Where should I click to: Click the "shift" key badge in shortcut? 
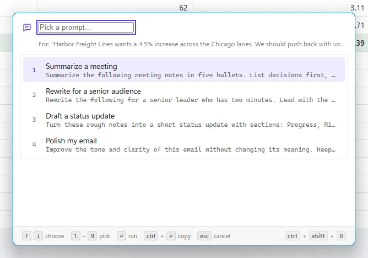(x=318, y=236)
